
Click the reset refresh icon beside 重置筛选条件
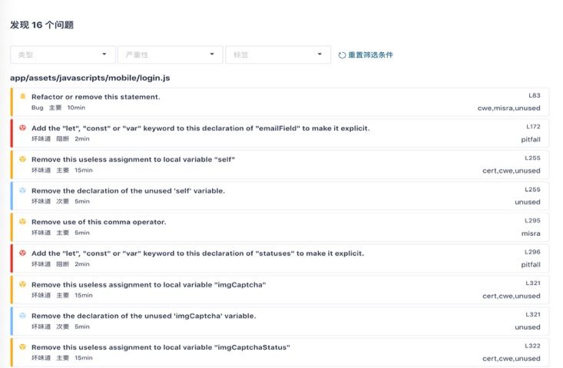point(342,55)
